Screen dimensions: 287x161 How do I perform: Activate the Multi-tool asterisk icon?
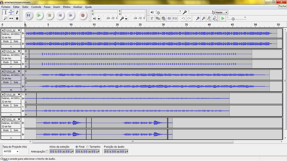(17, 19)
